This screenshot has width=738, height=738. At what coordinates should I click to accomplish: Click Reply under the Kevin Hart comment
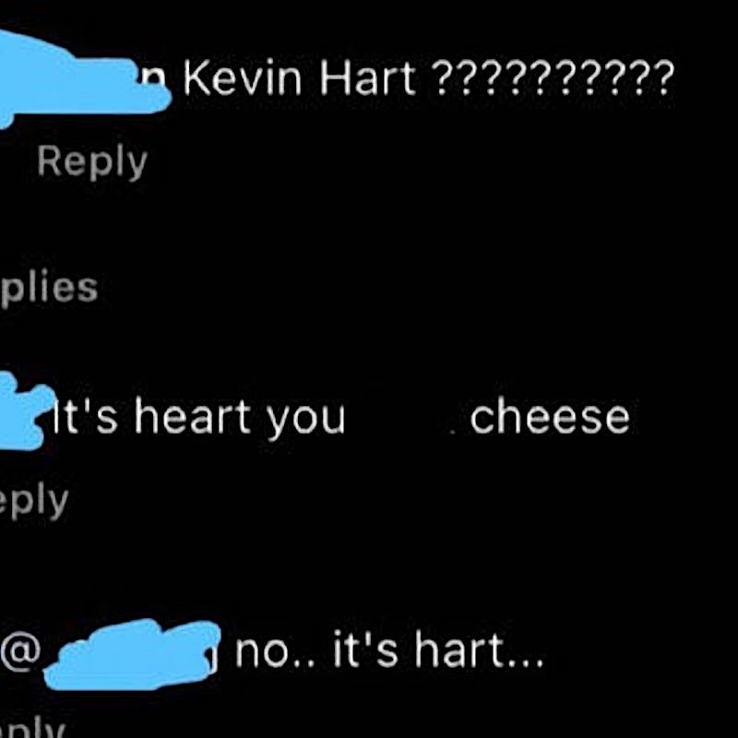92,161
